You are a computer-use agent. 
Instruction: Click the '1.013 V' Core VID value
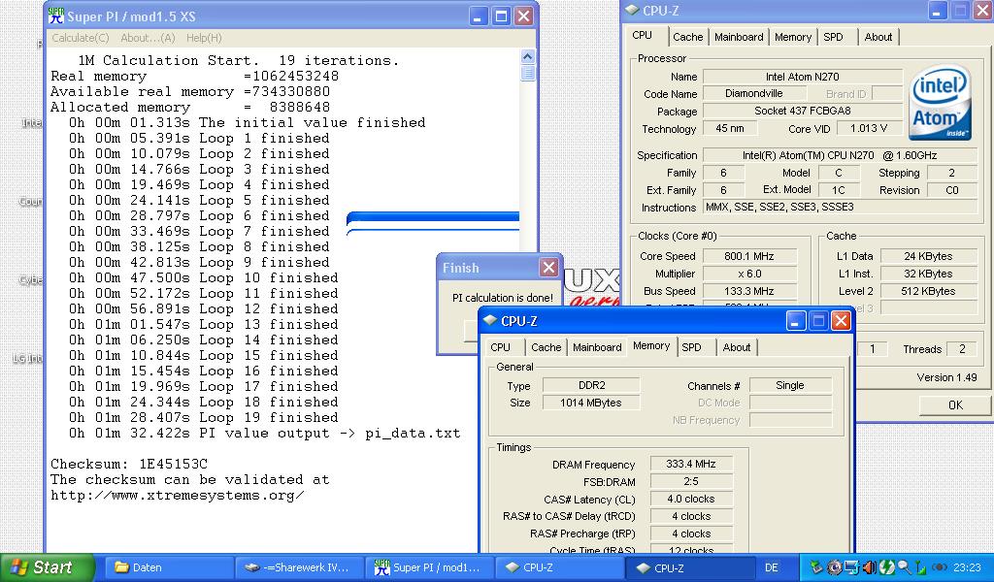point(869,128)
